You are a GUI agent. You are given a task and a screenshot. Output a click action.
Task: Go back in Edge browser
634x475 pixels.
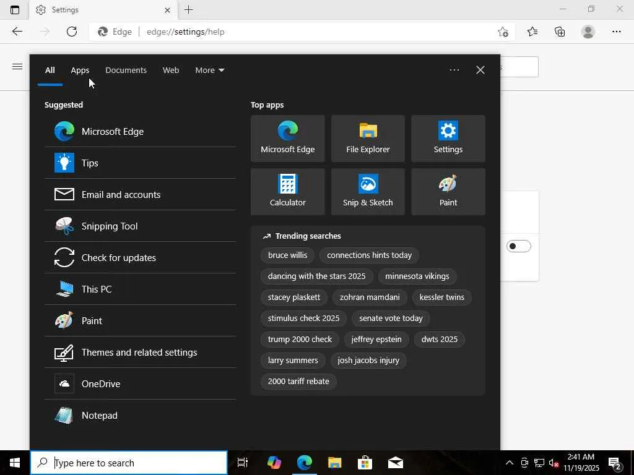point(17,32)
